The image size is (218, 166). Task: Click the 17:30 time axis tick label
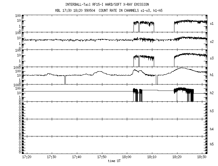tap(52, 157)
